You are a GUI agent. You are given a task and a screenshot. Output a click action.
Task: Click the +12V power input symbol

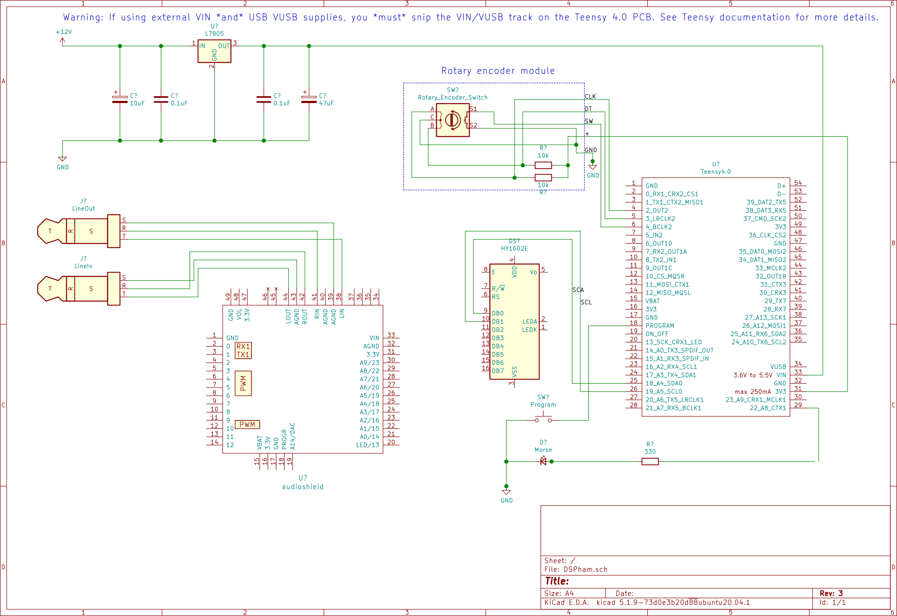(x=63, y=41)
